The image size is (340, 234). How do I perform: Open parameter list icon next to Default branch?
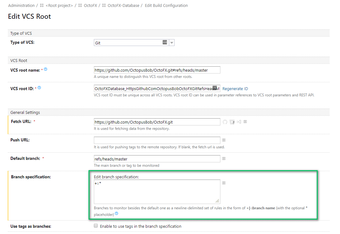[x=224, y=159]
